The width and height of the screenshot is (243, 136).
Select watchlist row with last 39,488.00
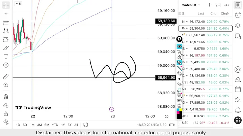206,69
